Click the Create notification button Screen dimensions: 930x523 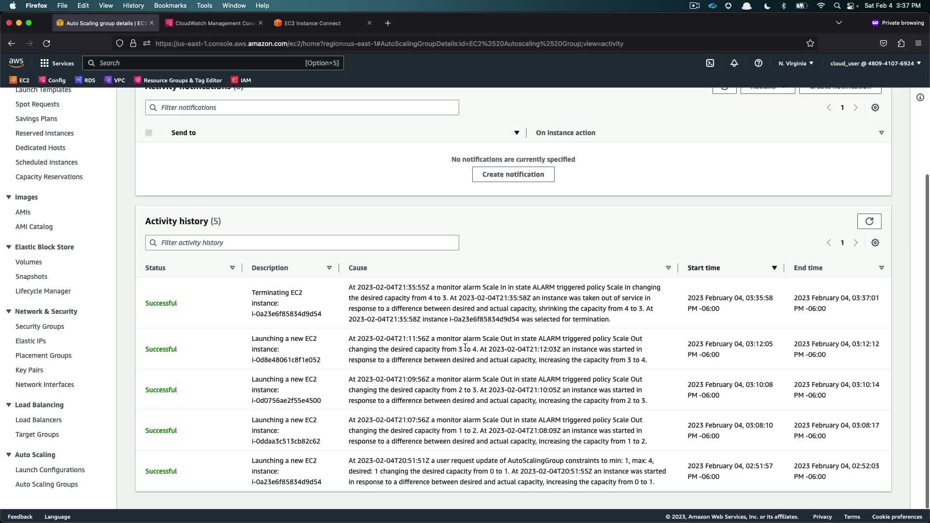tap(513, 174)
